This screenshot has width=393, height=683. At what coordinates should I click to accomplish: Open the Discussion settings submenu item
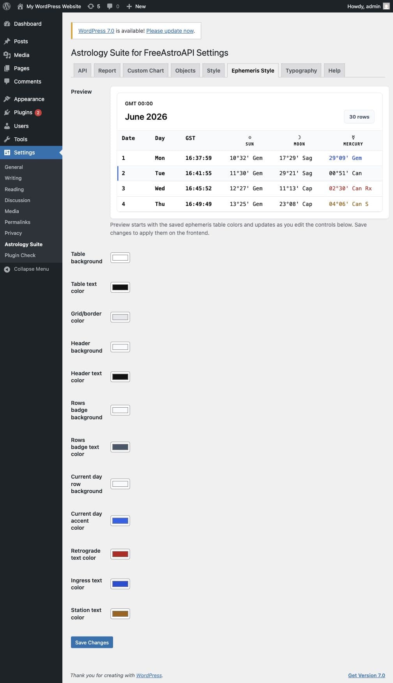click(x=17, y=200)
